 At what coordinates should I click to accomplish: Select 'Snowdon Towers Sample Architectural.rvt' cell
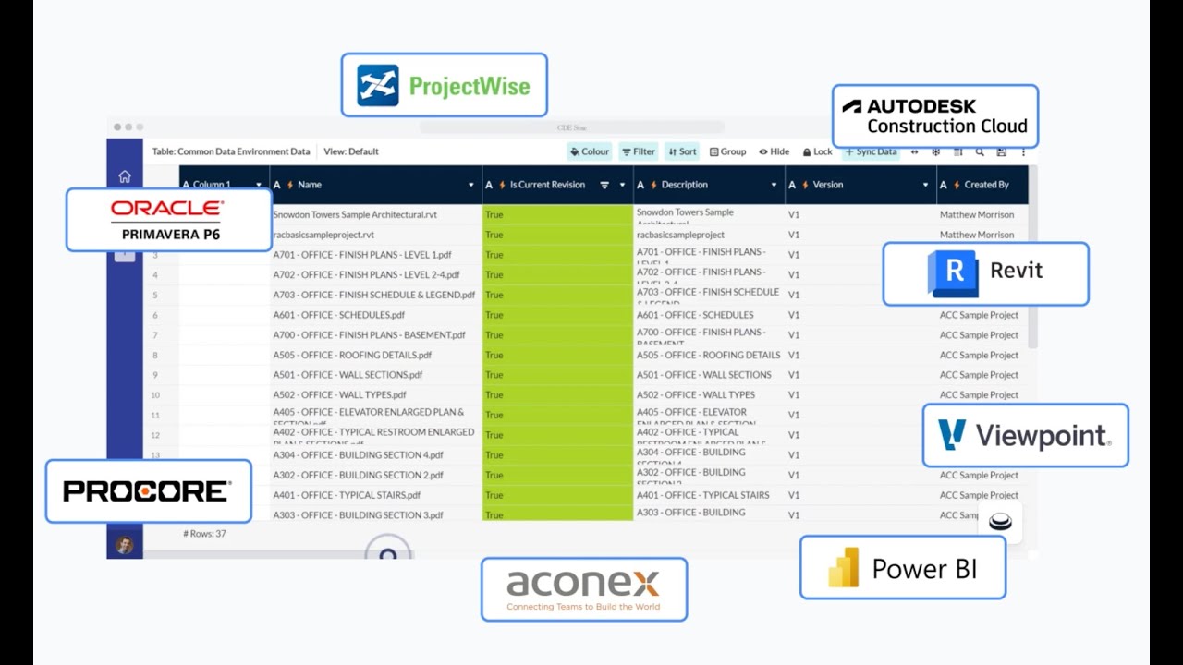(x=376, y=214)
